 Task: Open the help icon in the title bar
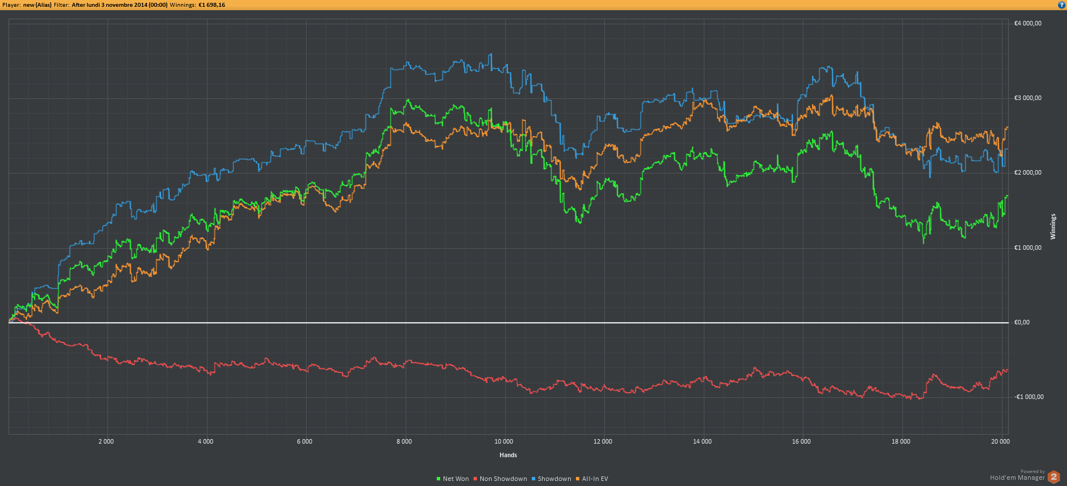click(x=1061, y=5)
